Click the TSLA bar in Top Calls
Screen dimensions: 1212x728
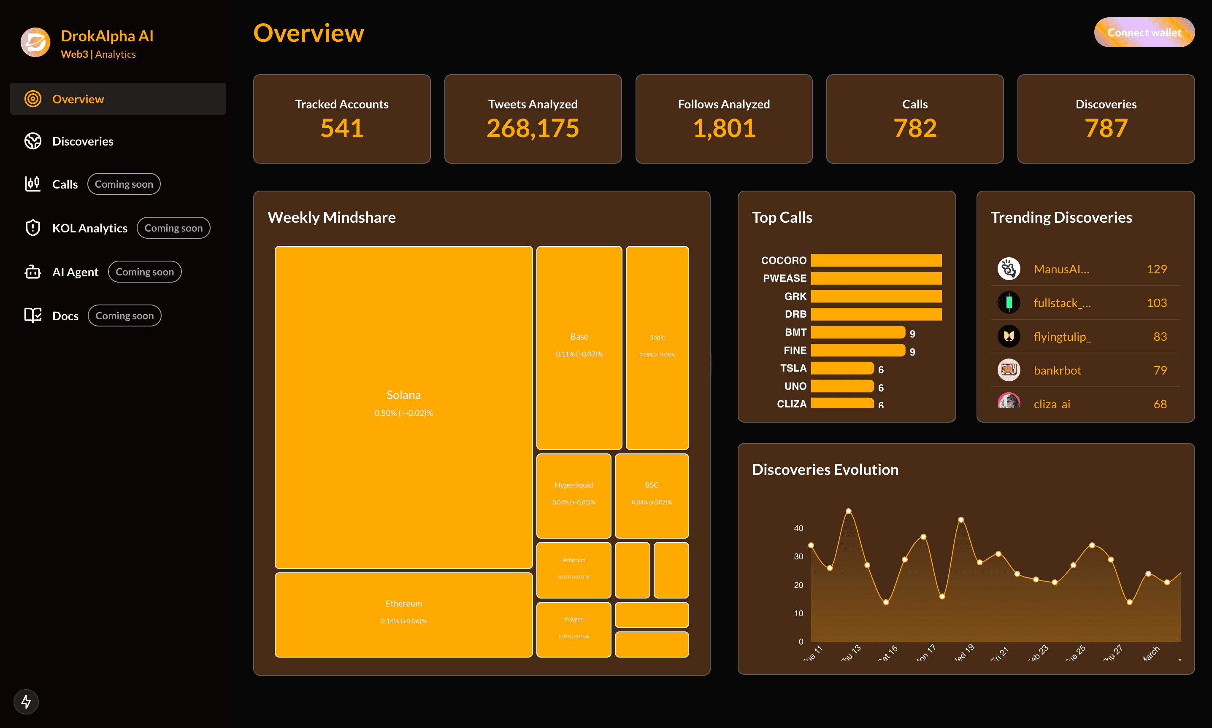tap(842, 368)
